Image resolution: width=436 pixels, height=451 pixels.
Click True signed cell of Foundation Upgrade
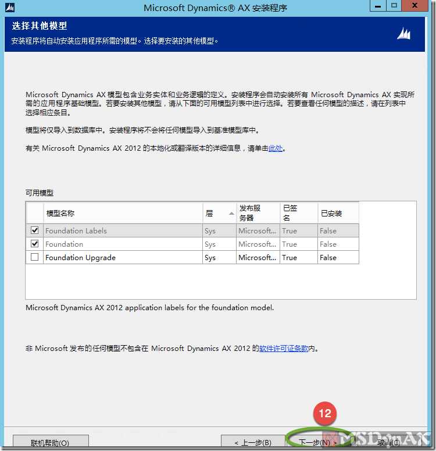click(299, 257)
